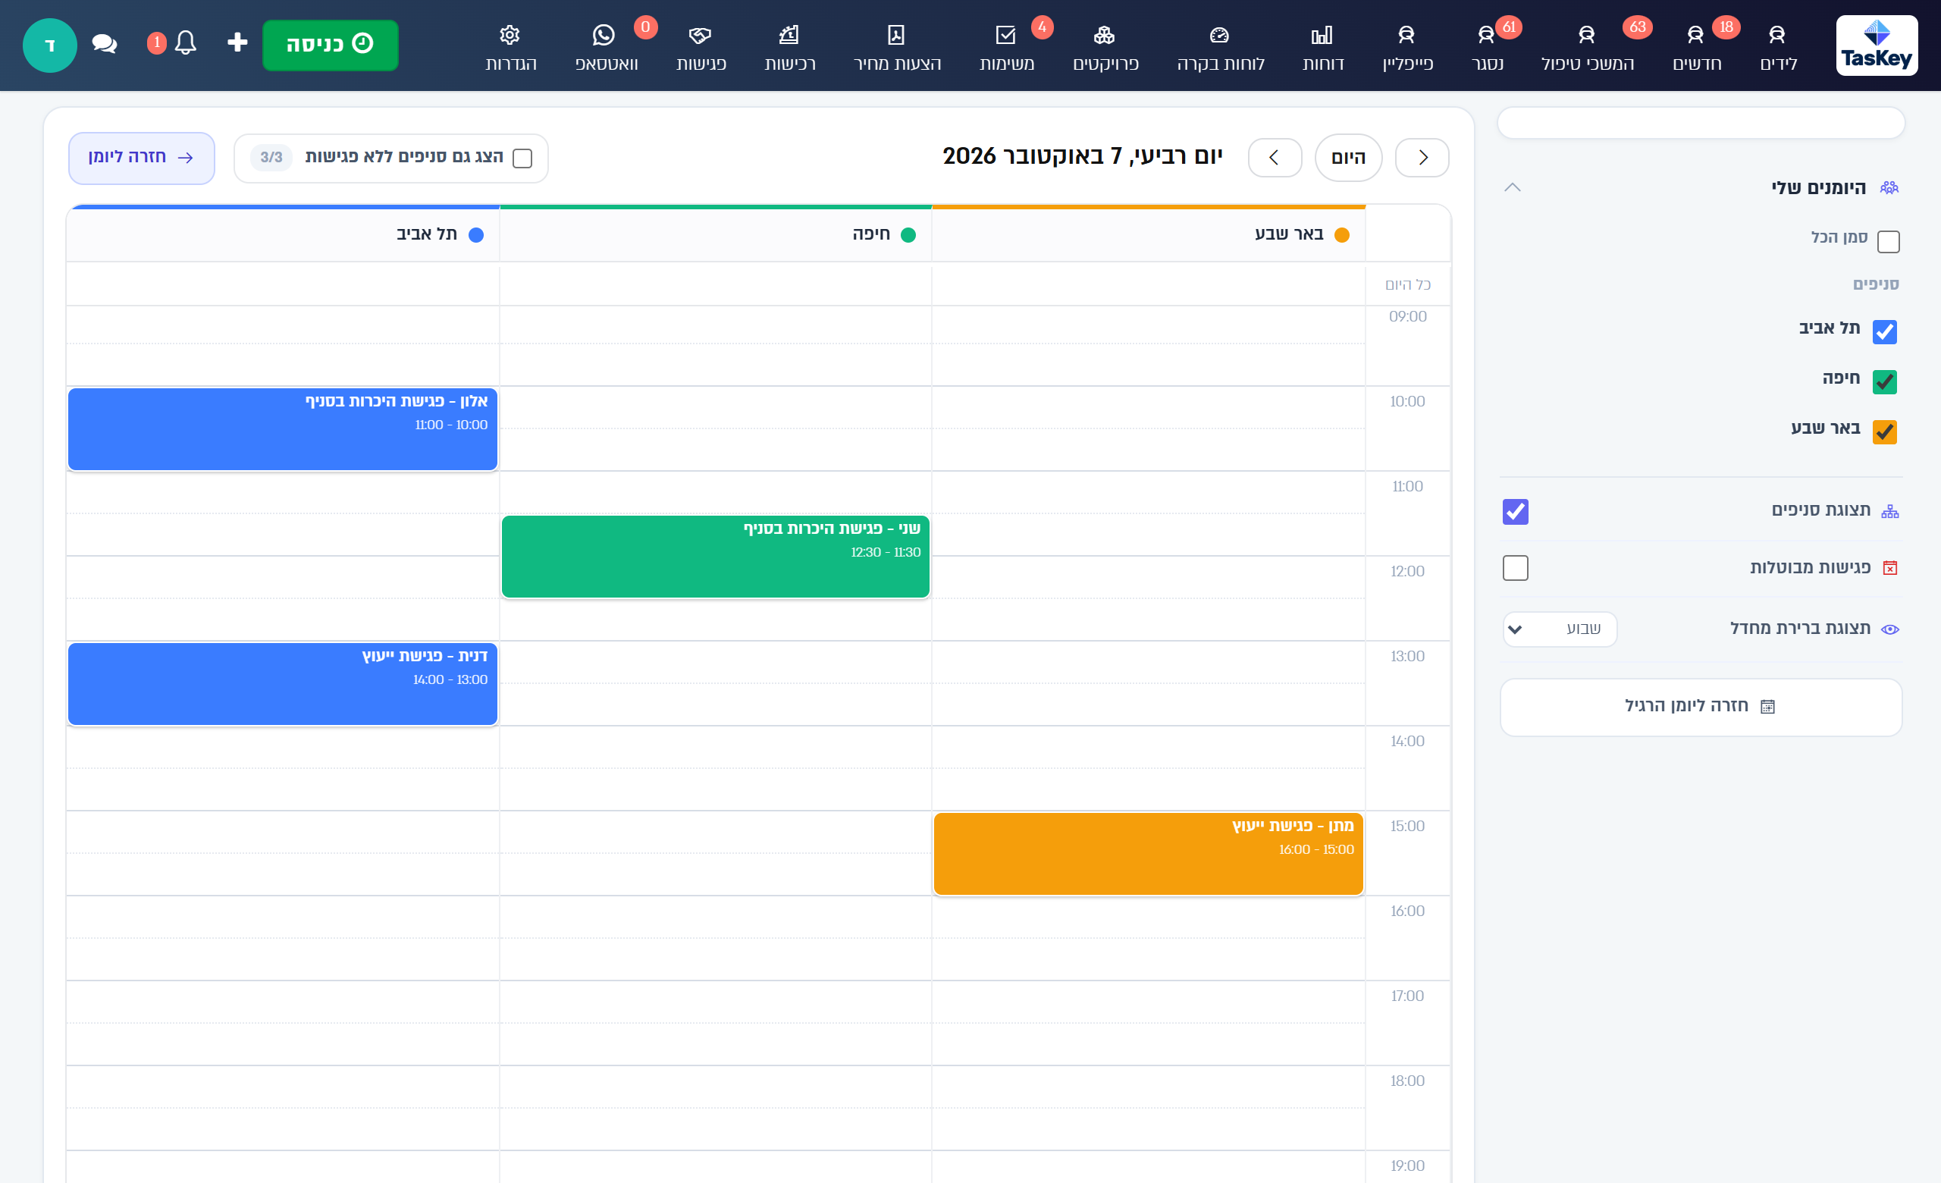Go to the next day arrow
Image resolution: width=1941 pixels, height=1183 pixels.
1275,158
